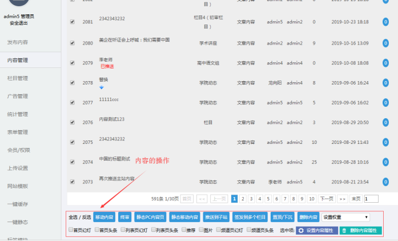Enable the 首页幻灯 checkbox
The height and width of the screenshot is (241, 398).
pyautogui.click(x=71, y=230)
